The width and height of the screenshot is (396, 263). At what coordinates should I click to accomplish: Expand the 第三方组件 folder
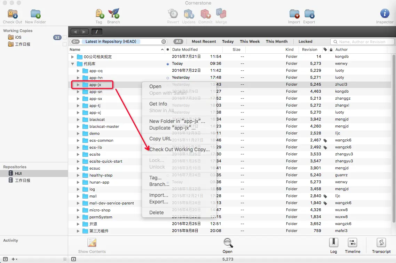78,231
